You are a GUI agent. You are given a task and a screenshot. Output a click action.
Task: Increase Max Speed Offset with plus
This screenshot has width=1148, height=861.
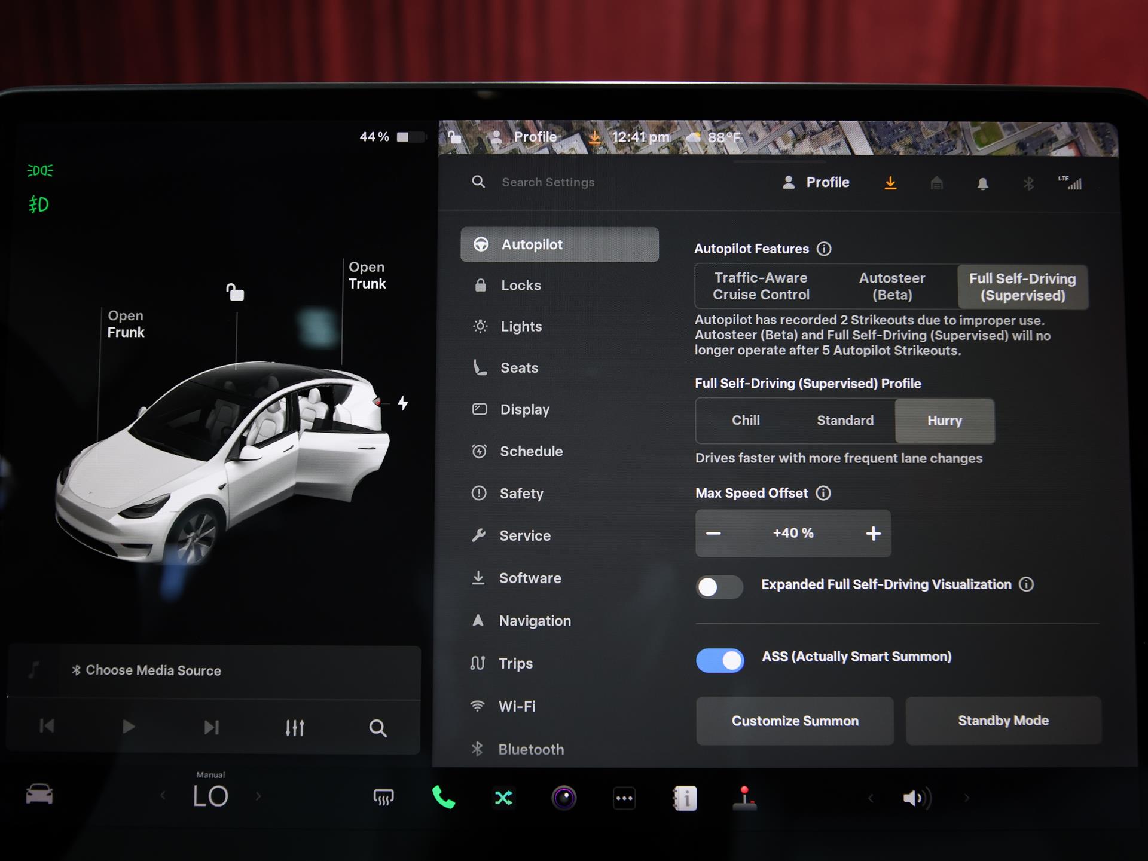coord(874,534)
